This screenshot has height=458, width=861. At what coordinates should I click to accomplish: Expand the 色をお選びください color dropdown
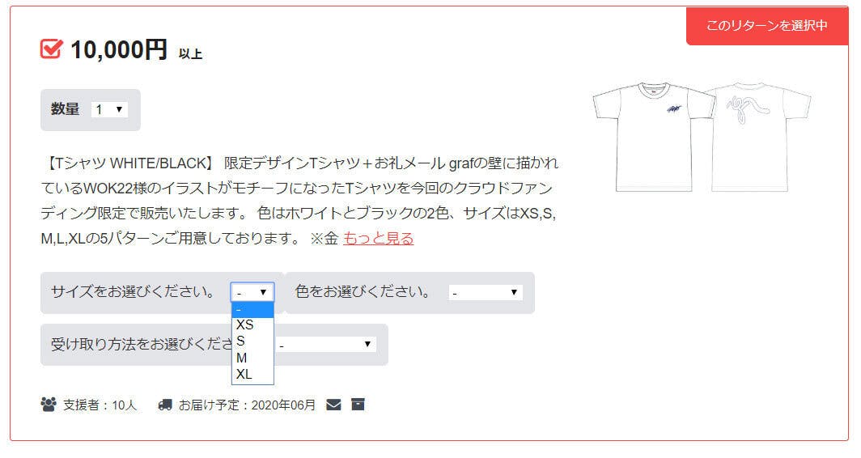[x=486, y=292]
